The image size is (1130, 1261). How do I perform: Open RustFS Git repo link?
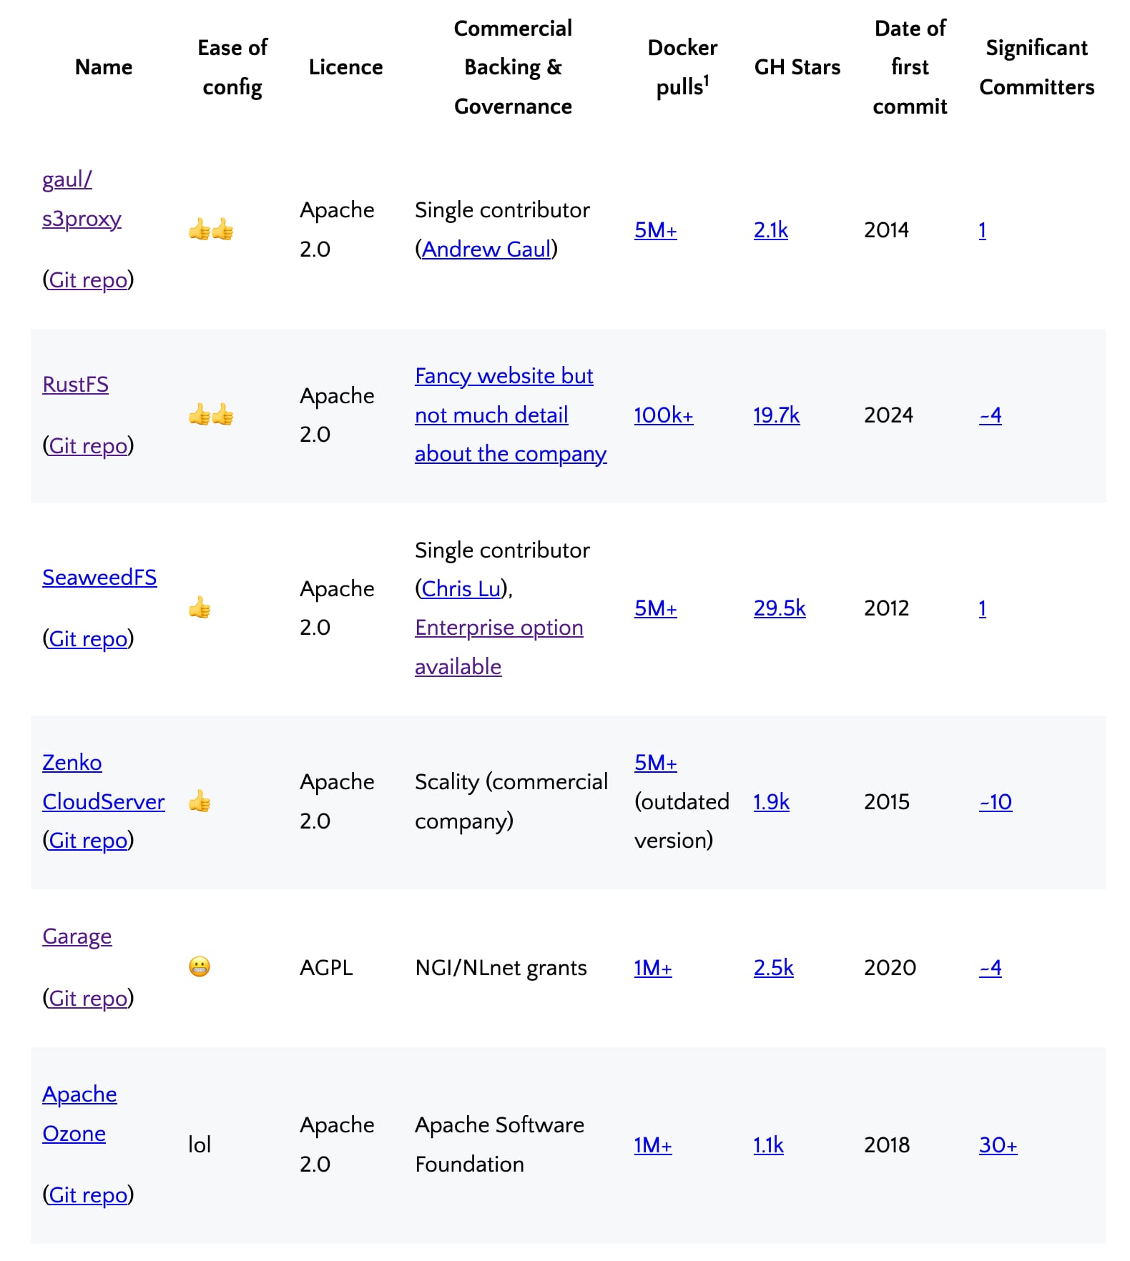click(x=88, y=445)
